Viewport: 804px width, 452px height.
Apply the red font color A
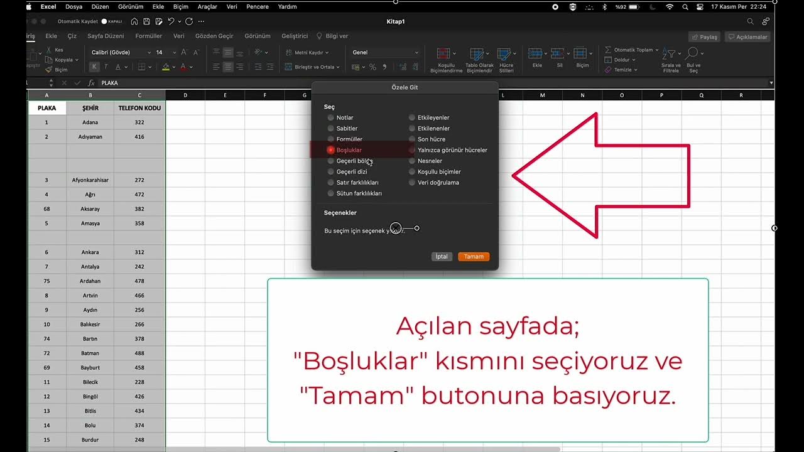[x=183, y=67]
